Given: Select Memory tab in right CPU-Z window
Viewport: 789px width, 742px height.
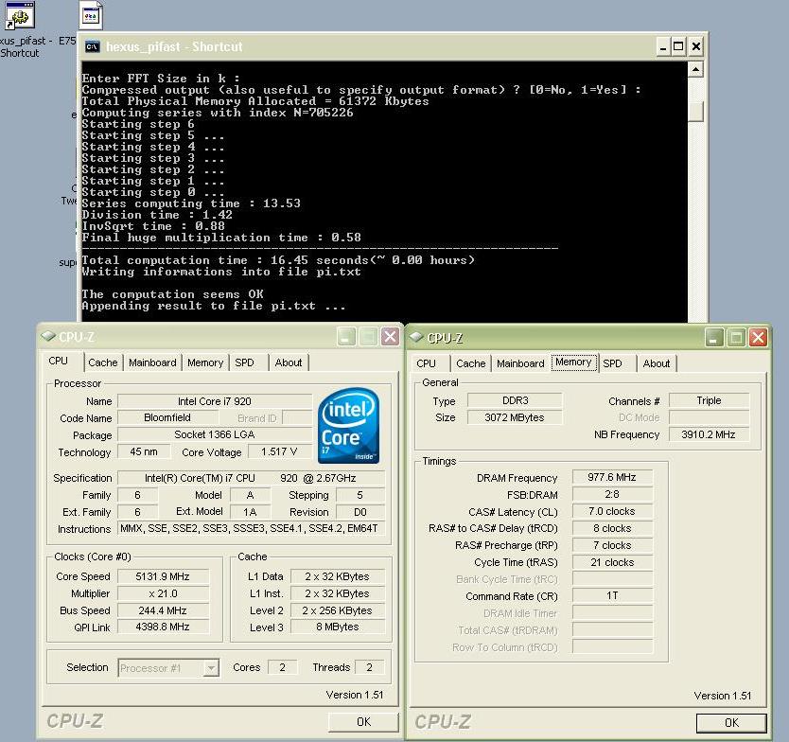Looking at the screenshot, I should click(573, 362).
